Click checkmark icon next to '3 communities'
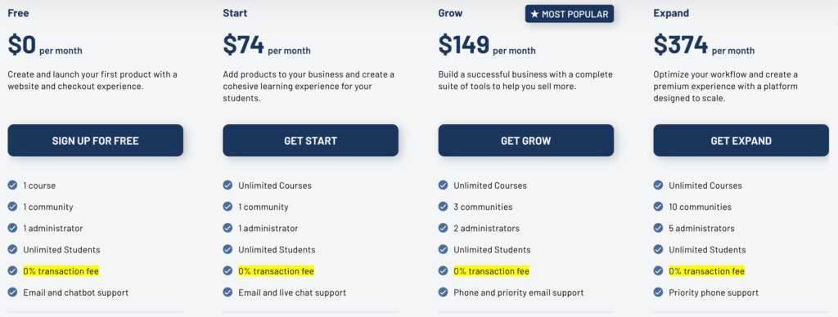Viewport: 838px width, 317px height. pyautogui.click(x=443, y=207)
